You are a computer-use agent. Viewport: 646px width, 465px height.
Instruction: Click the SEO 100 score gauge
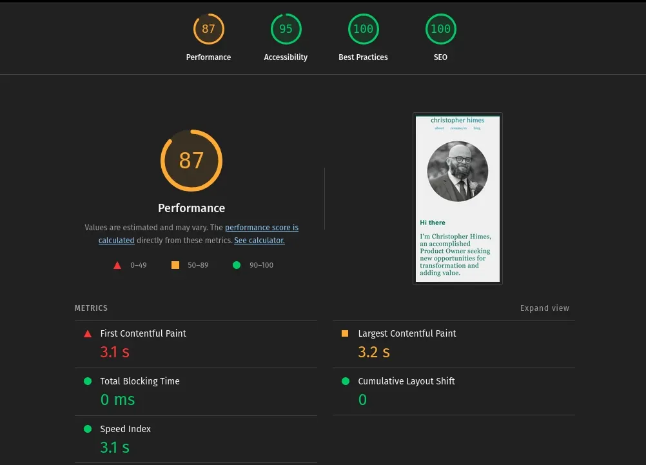[x=440, y=28]
